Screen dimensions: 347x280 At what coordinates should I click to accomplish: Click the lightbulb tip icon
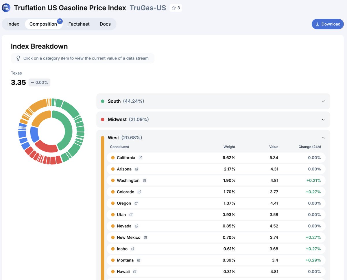tap(18, 58)
